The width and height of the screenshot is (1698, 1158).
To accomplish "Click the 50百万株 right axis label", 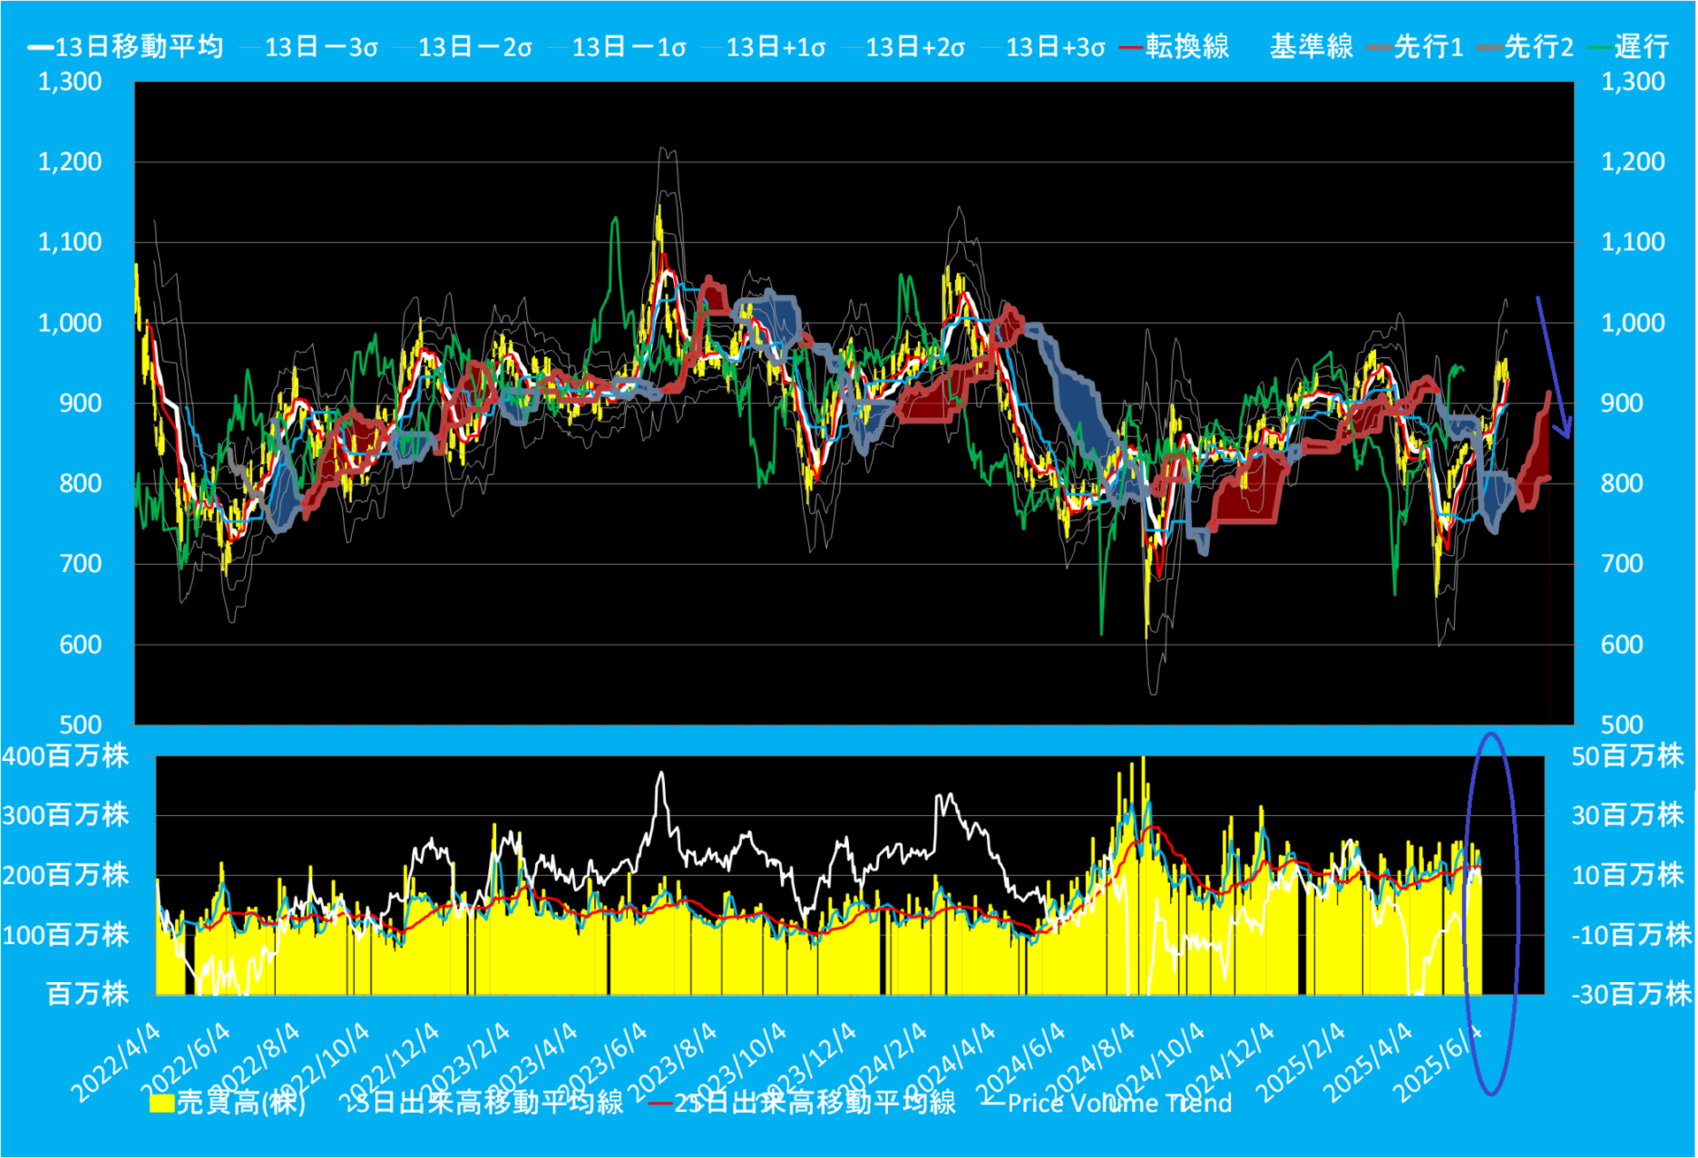I will tap(1627, 757).
